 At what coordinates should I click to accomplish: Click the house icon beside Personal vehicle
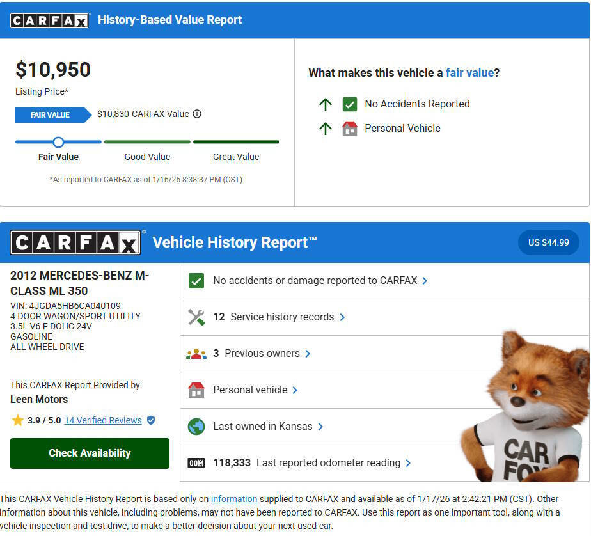coord(196,390)
